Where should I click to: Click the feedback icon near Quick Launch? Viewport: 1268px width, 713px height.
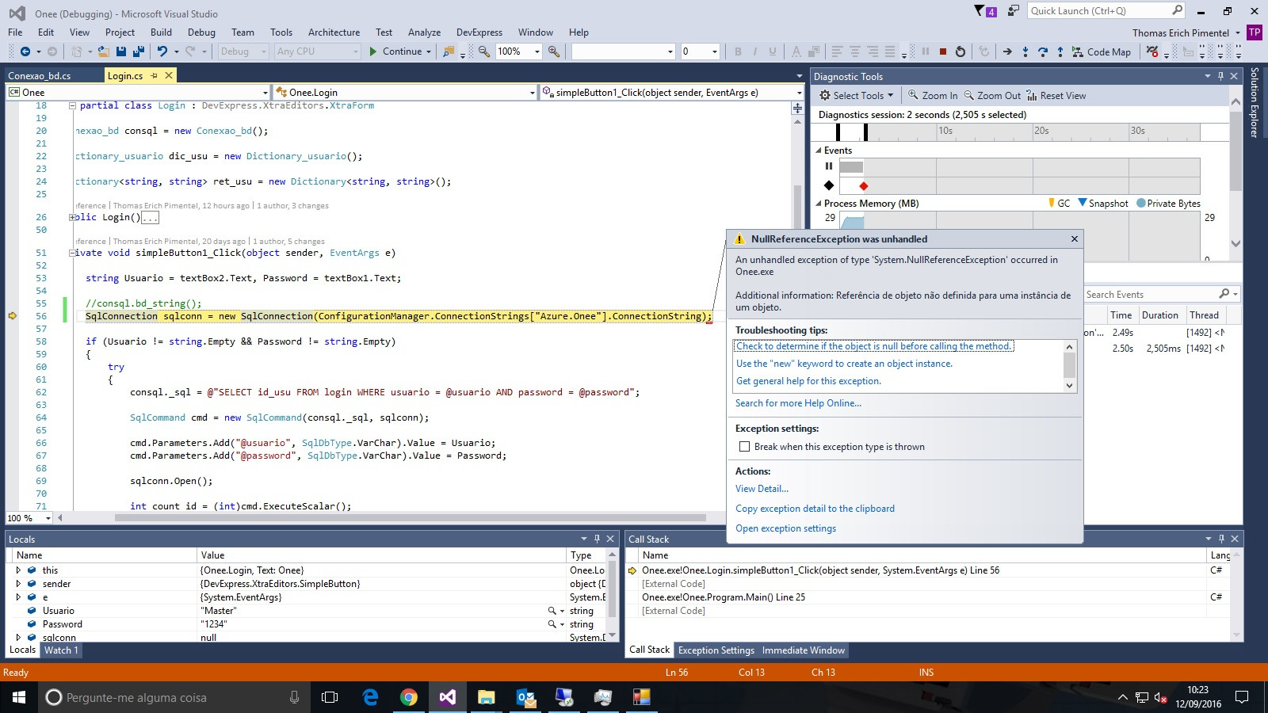tap(1013, 10)
